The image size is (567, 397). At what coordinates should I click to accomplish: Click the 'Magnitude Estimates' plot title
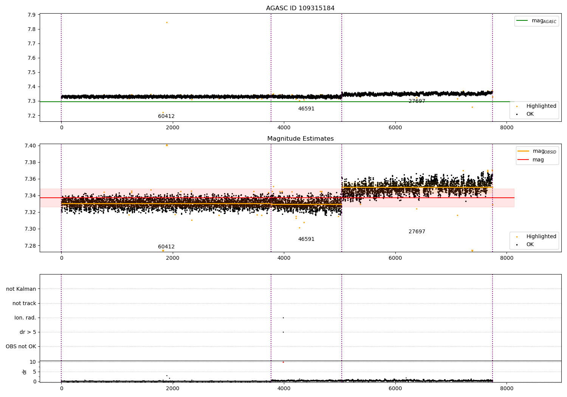click(300, 139)
